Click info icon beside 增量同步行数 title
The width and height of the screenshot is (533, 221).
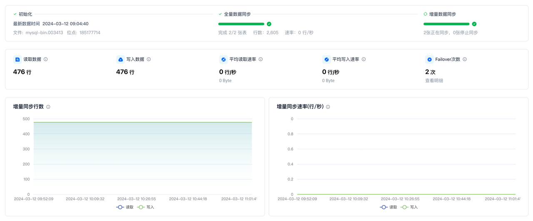(x=48, y=107)
